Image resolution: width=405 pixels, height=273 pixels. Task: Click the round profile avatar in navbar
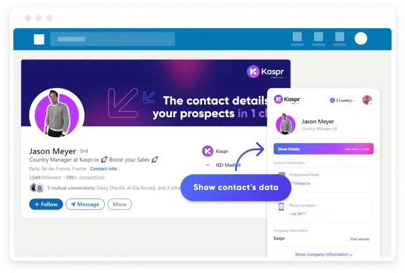tap(361, 39)
